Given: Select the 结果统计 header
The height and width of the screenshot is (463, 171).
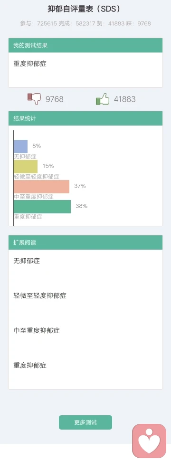Looking at the screenshot, I should [x=85, y=118].
